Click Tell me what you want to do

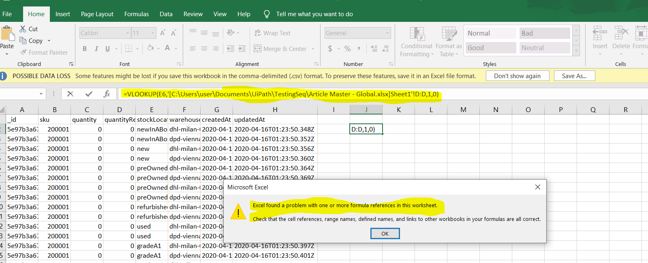coord(314,14)
